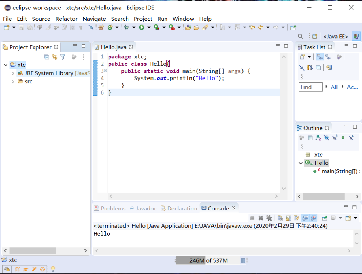This screenshot has height=274, width=362.
Task: Toggle Scroll Lock in the Console view
Action: (288, 218)
